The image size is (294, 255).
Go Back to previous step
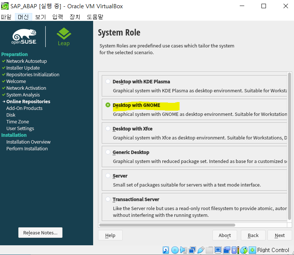pyautogui.click(x=253, y=235)
